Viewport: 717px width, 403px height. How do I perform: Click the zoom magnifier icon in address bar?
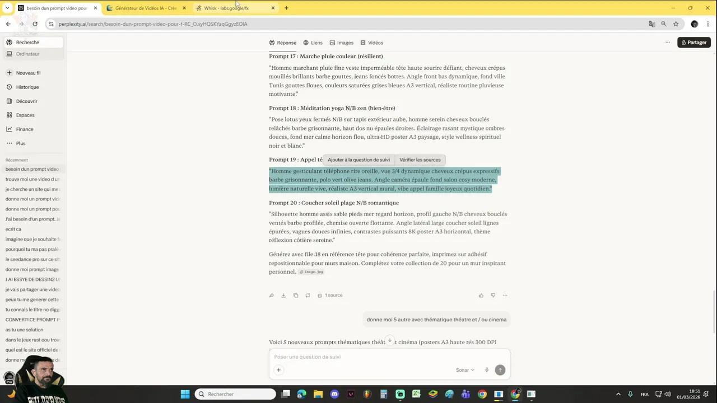664,24
